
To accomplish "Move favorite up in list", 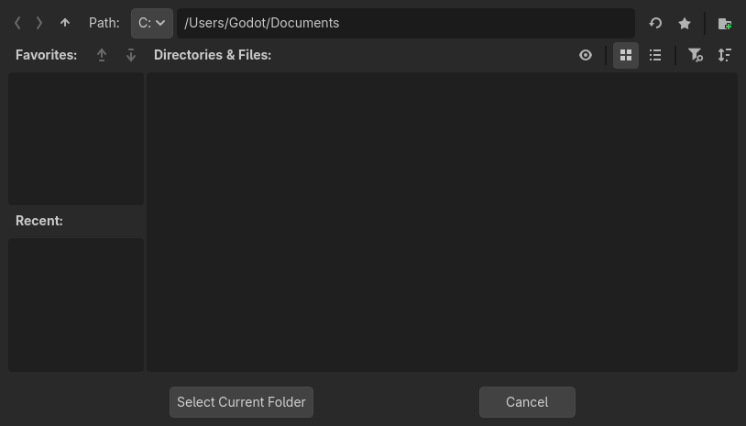I will tap(102, 55).
